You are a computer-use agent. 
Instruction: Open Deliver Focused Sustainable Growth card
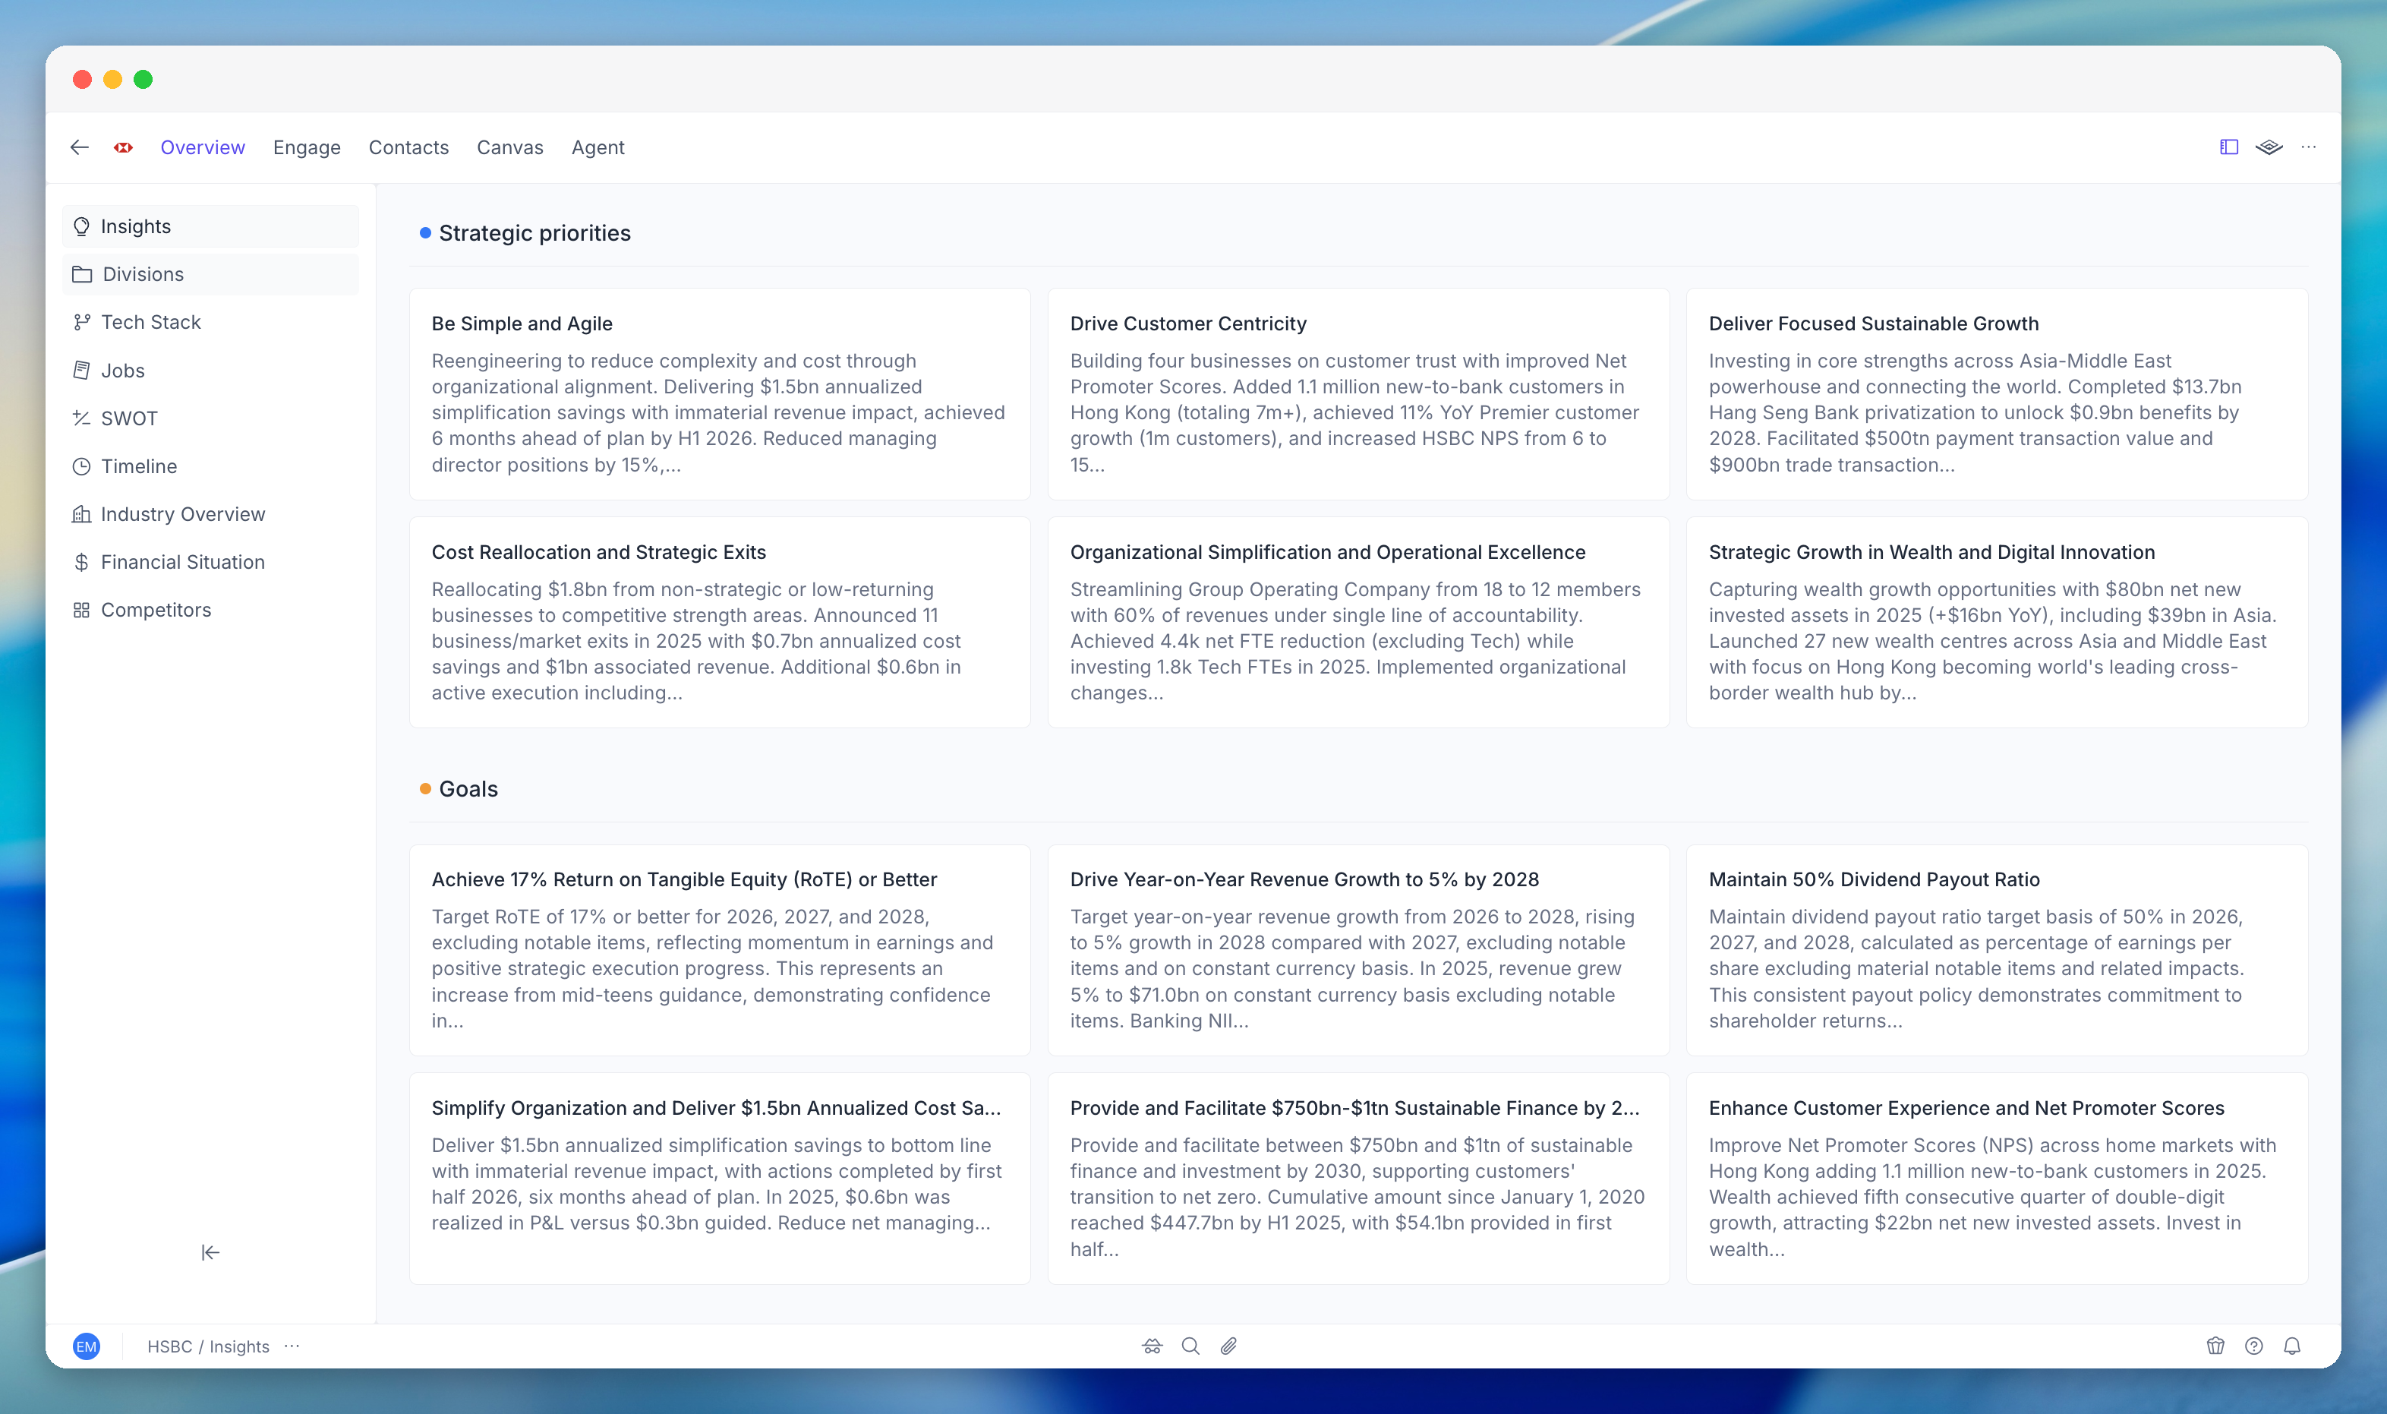1997,393
